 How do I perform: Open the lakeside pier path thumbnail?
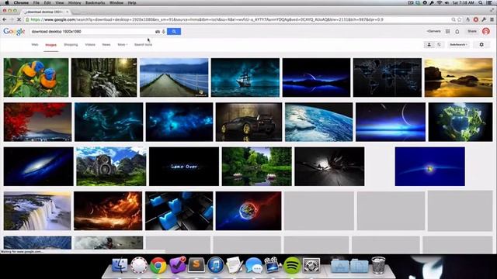point(174,77)
